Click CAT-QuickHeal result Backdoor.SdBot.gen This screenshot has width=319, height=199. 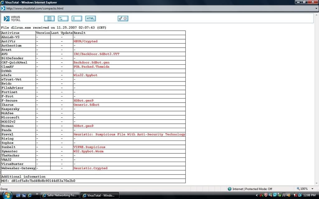coord(91,62)
